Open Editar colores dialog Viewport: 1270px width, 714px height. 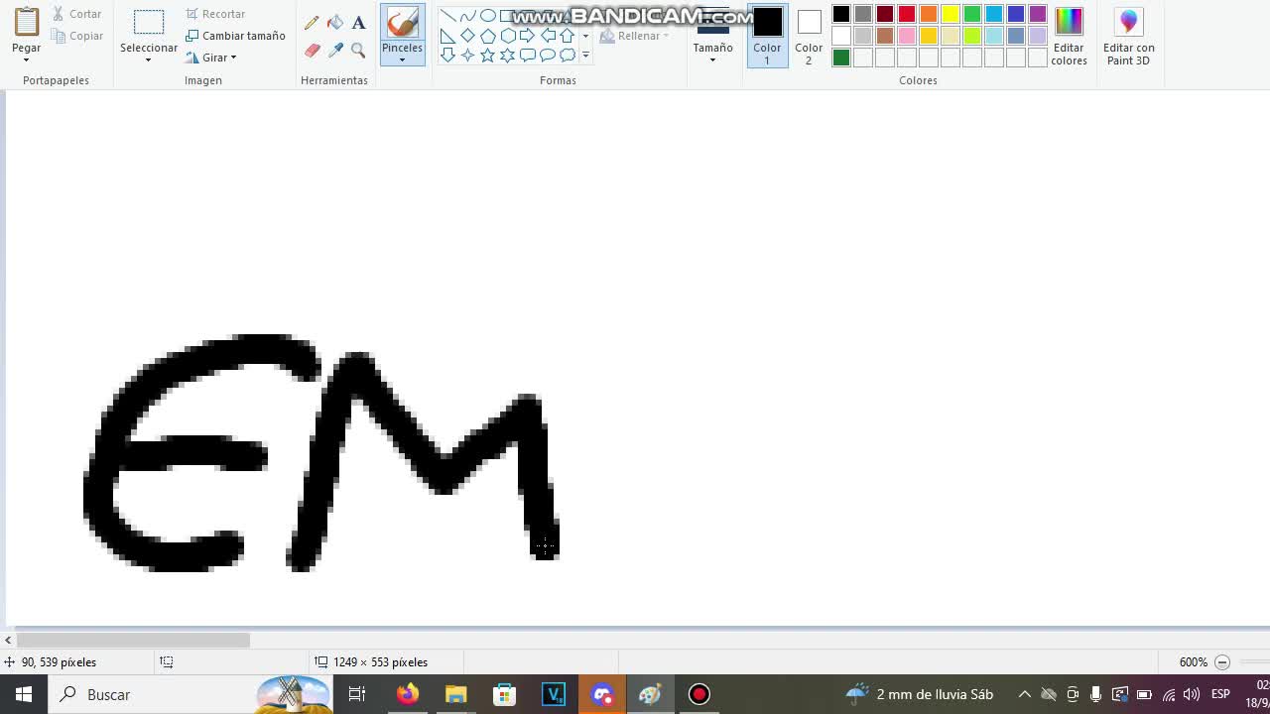pyautogui.click(x=1069, y=37)
